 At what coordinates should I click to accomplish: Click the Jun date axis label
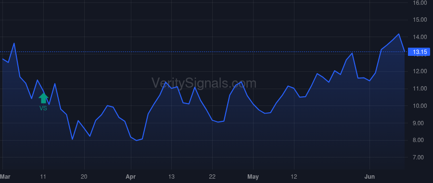[x=369, y=177]
